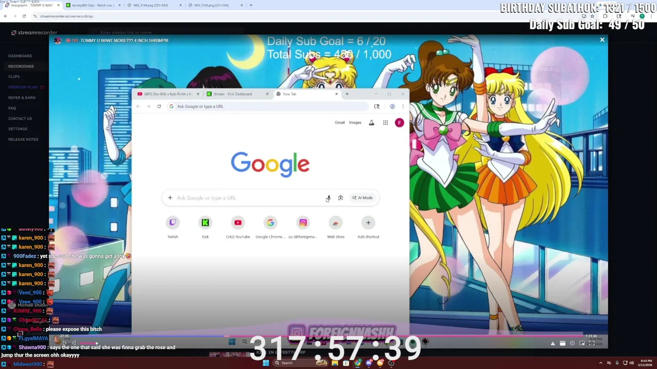This screenshot has height=369, width=657.
Task: Open the Twitch shortcut
Action: [x=172, y=227]
